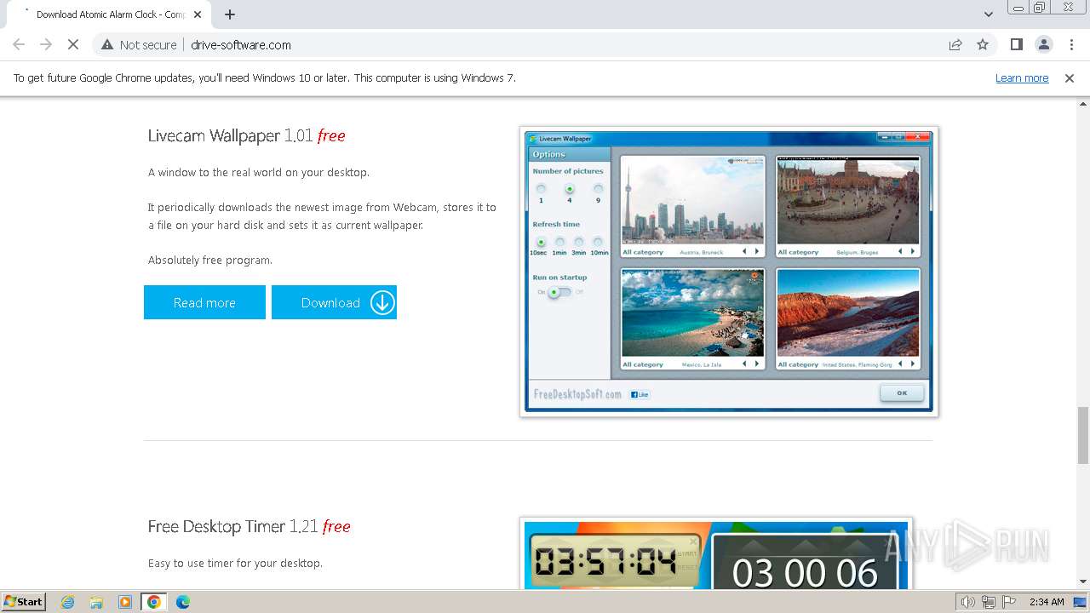The image size is (1090, 613).
Task: Close the Atomic Alarm Clock tab
Action: [x=198, y=14]
